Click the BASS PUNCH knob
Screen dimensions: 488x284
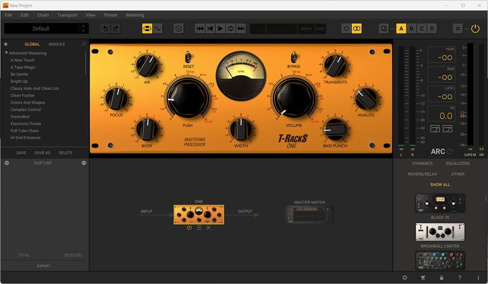tap(335, 130)
